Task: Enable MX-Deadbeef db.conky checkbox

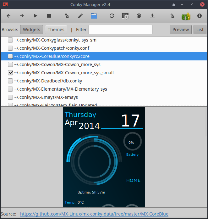Action: pyautogui.click(x=10, y=81)
